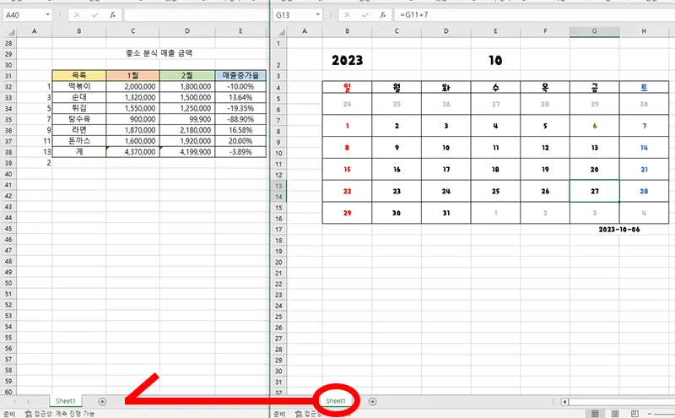
Task: Click the next-sheet arrow in the sales workbook
Action: (28, 401)
